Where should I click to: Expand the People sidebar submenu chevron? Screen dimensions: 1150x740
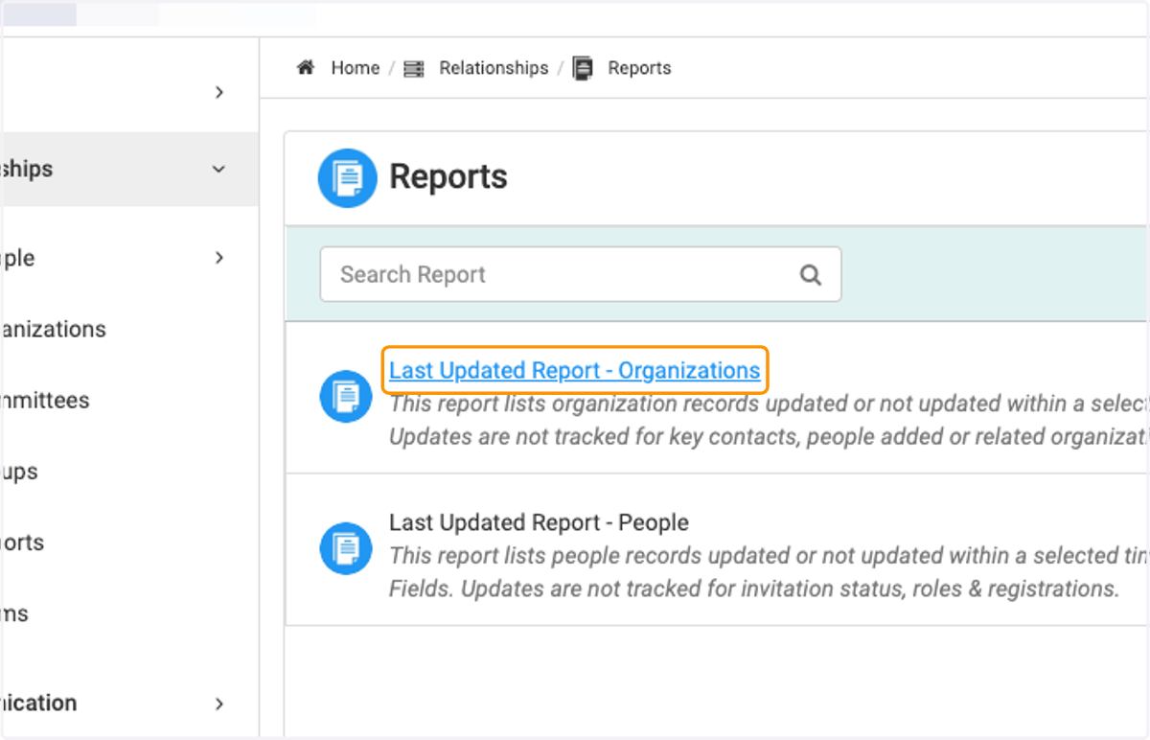[x=219, y=258]
